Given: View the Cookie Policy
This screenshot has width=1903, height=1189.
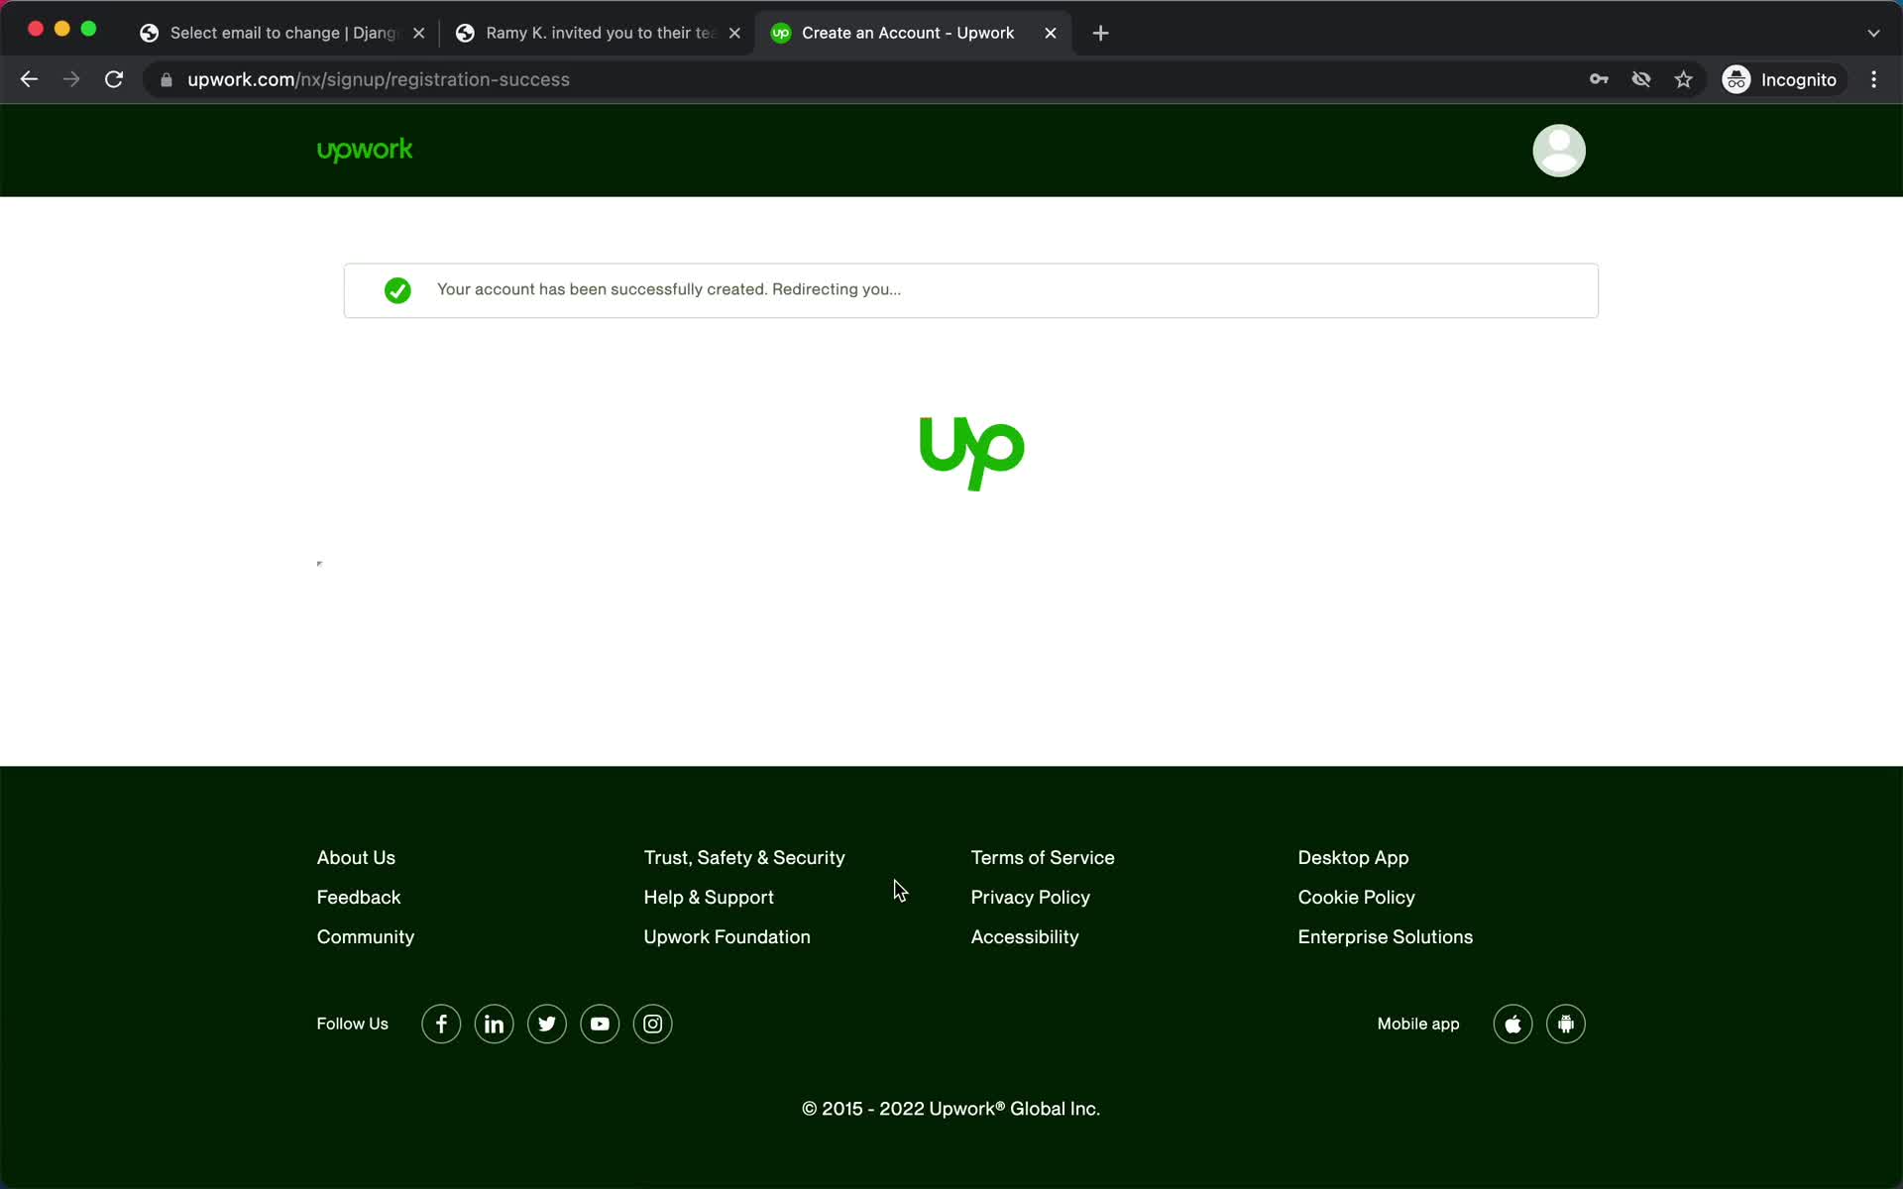Looking at the screenshot, I should pos(1356,897).
